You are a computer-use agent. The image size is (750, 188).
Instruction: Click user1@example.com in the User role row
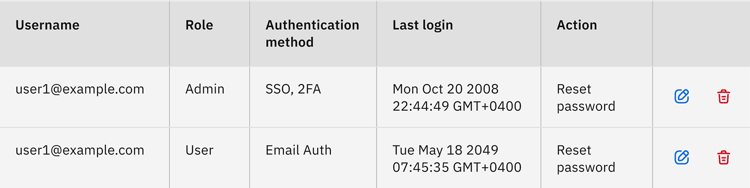pyautogui.click(x=80, y=151)
